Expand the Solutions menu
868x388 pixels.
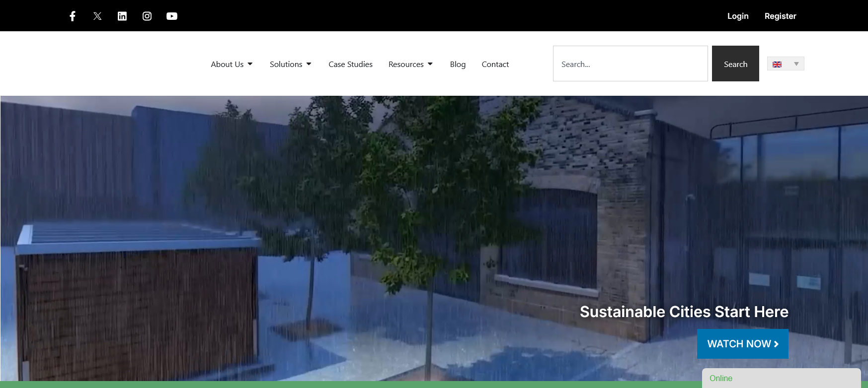291,64
